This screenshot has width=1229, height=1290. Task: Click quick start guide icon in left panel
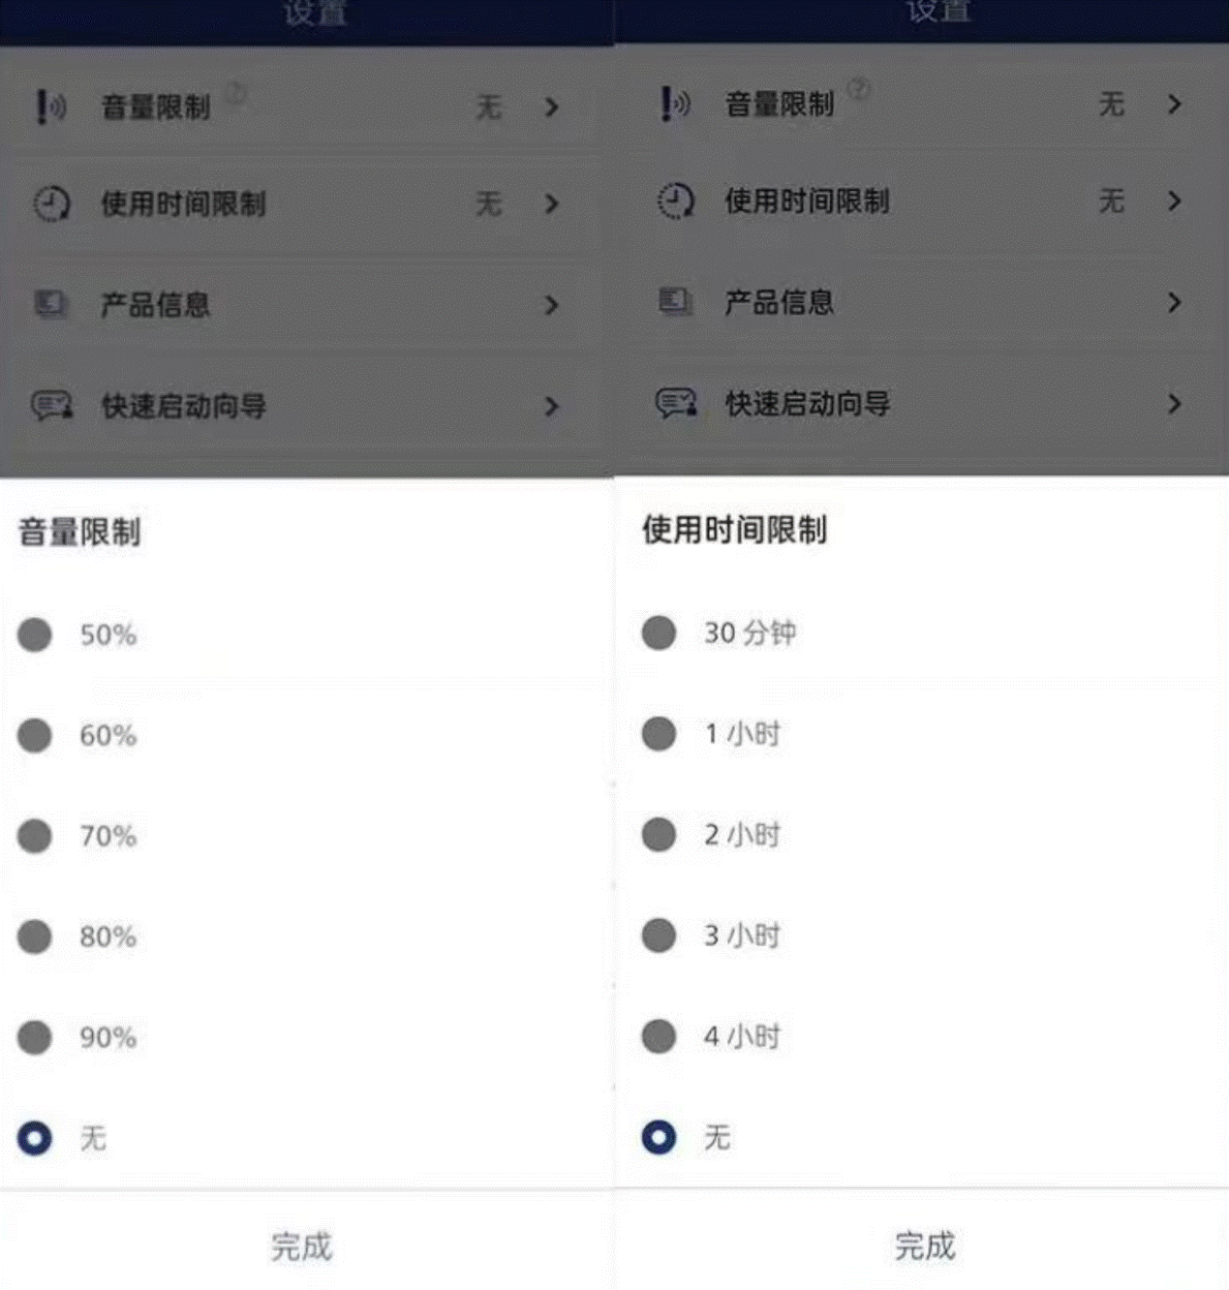point(52,405)
